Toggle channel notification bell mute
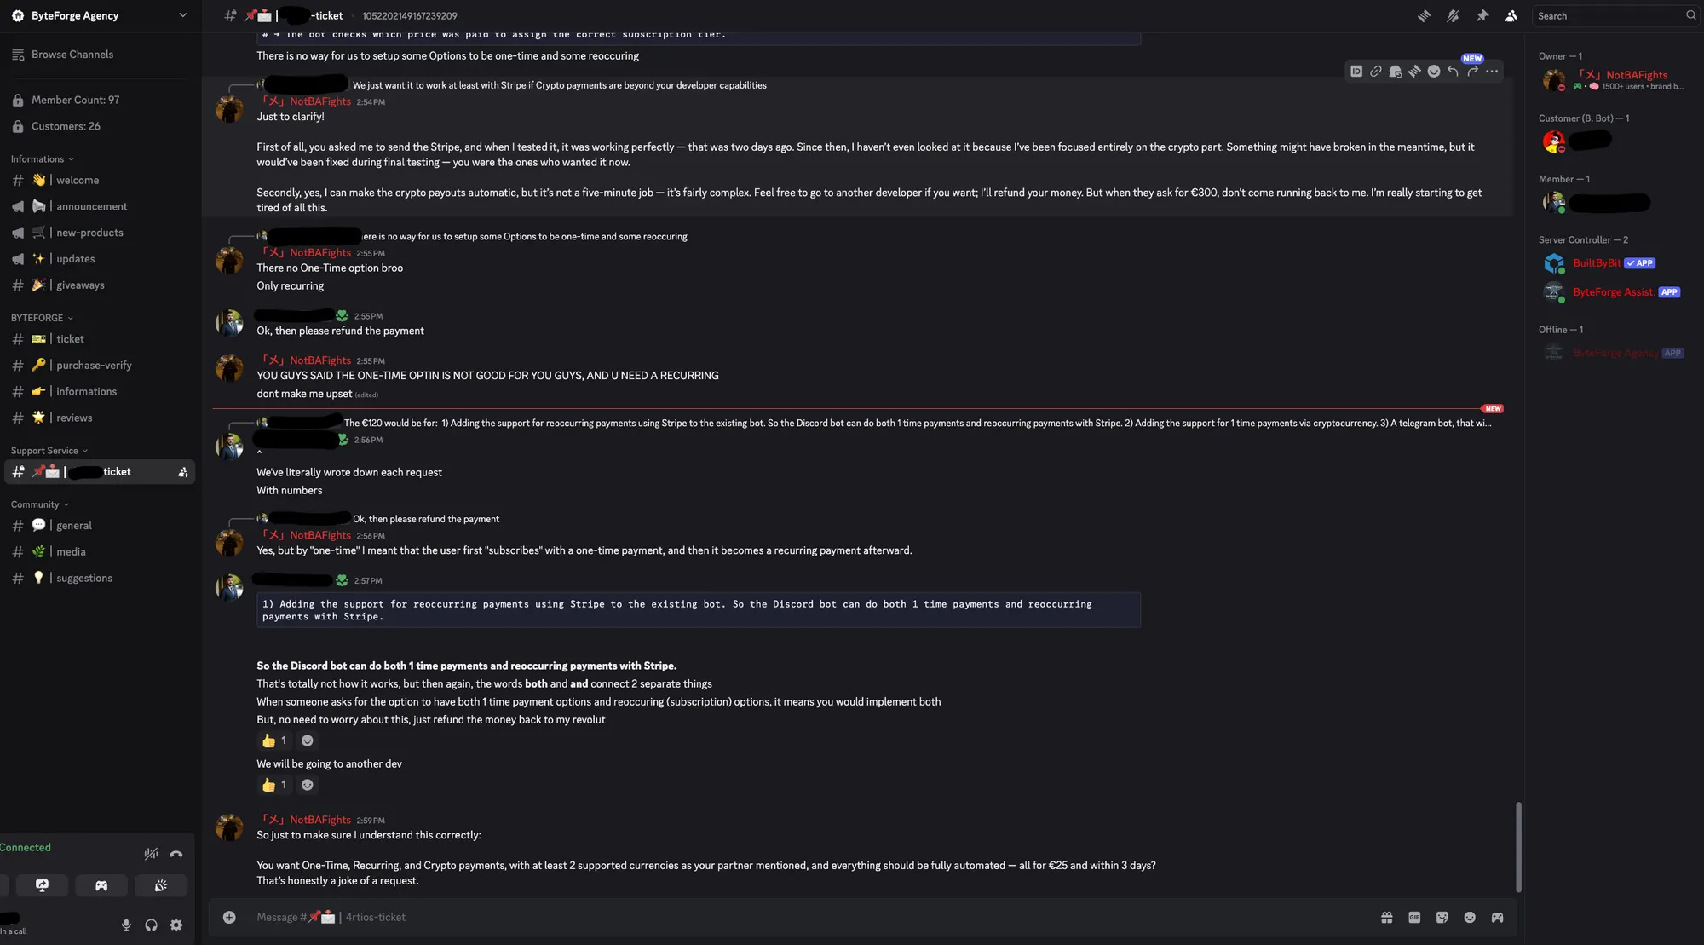1704x945 pixels. [x=1453, y=16]
